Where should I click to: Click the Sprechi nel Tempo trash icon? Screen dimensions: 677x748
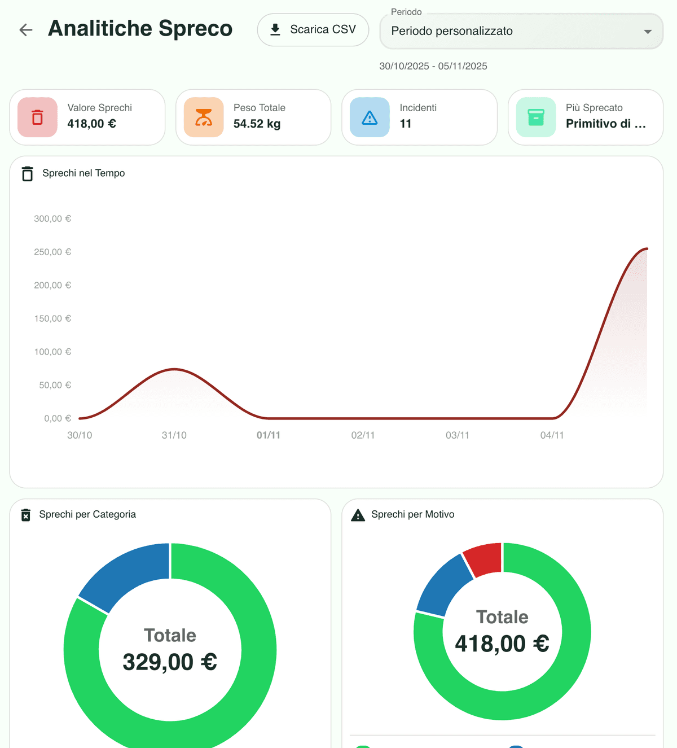[27, 173]
